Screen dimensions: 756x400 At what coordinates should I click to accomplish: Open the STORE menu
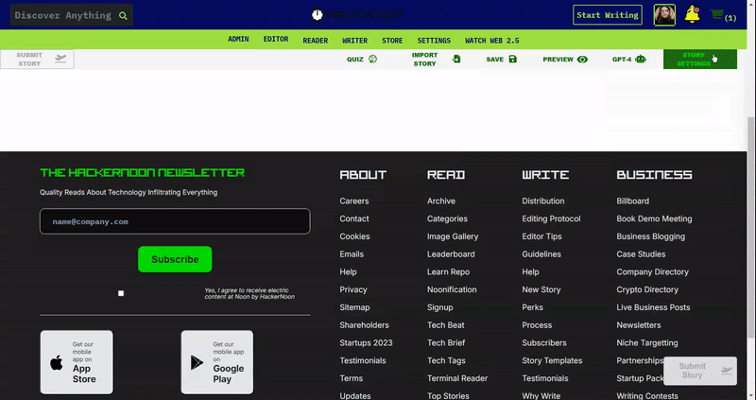pos(392,41)
